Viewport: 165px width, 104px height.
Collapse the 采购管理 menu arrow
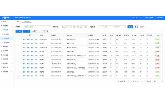point(11,30)
